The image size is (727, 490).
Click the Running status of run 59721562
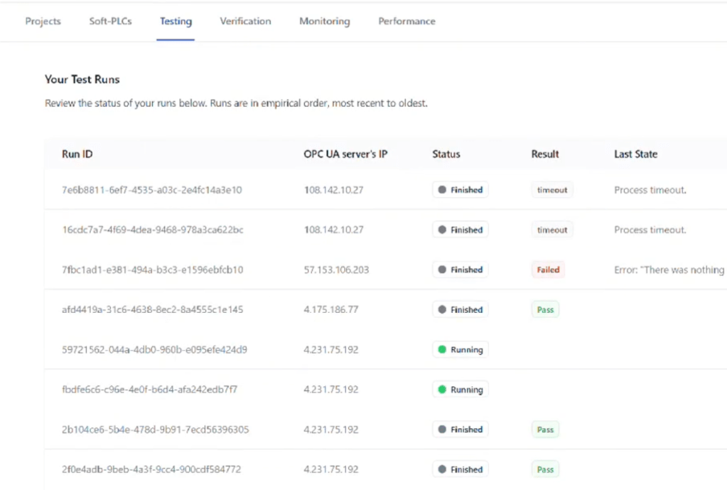[460, 350]
